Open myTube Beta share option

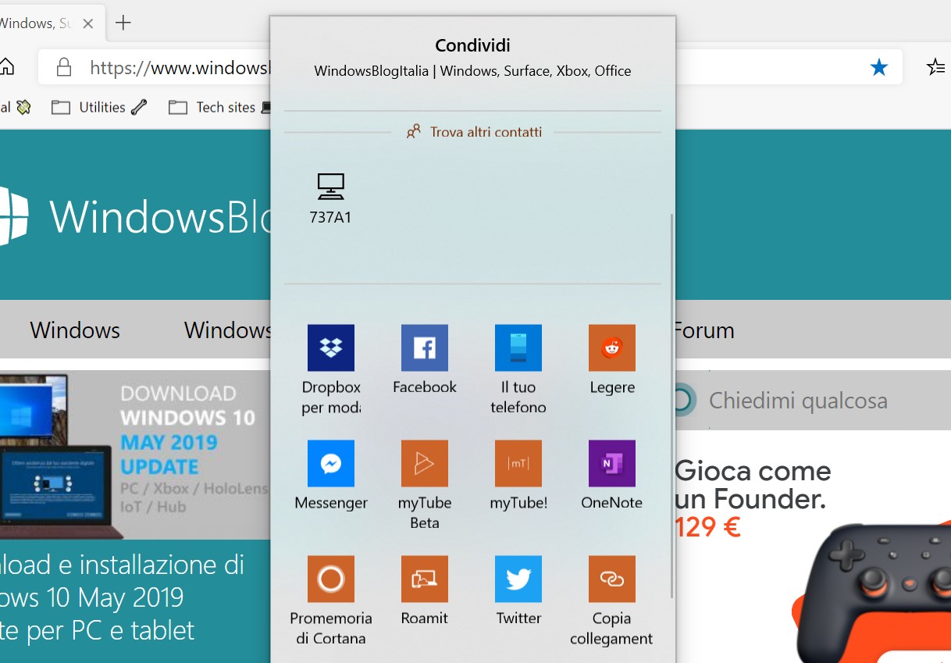click(x=425, y=485)
